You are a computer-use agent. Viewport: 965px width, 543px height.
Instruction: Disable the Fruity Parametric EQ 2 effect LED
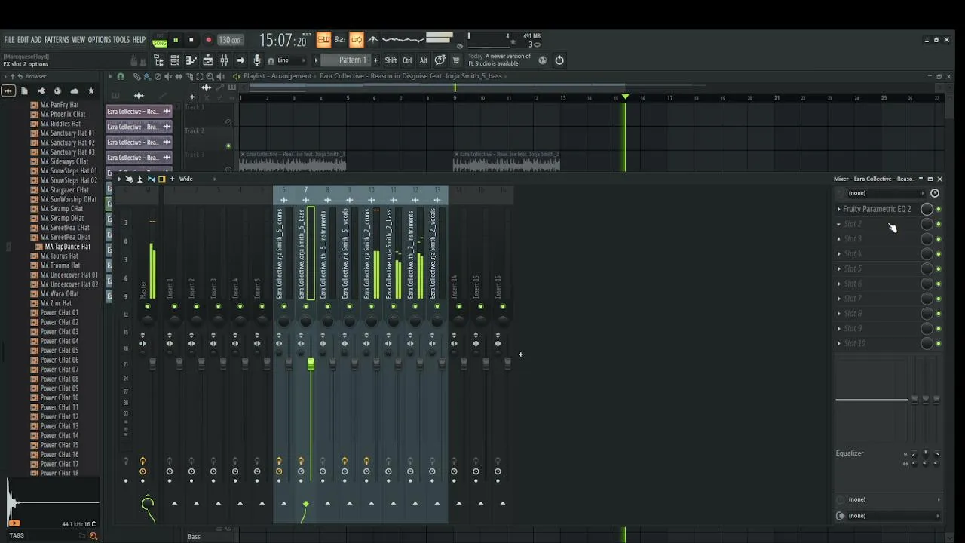[x=939, y=209]
